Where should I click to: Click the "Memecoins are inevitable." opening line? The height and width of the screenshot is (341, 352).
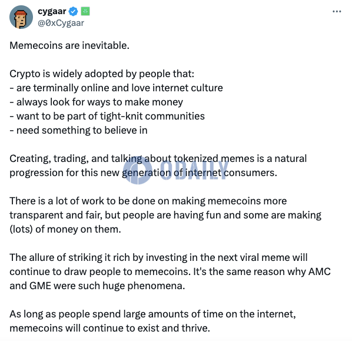coord(69,45)
